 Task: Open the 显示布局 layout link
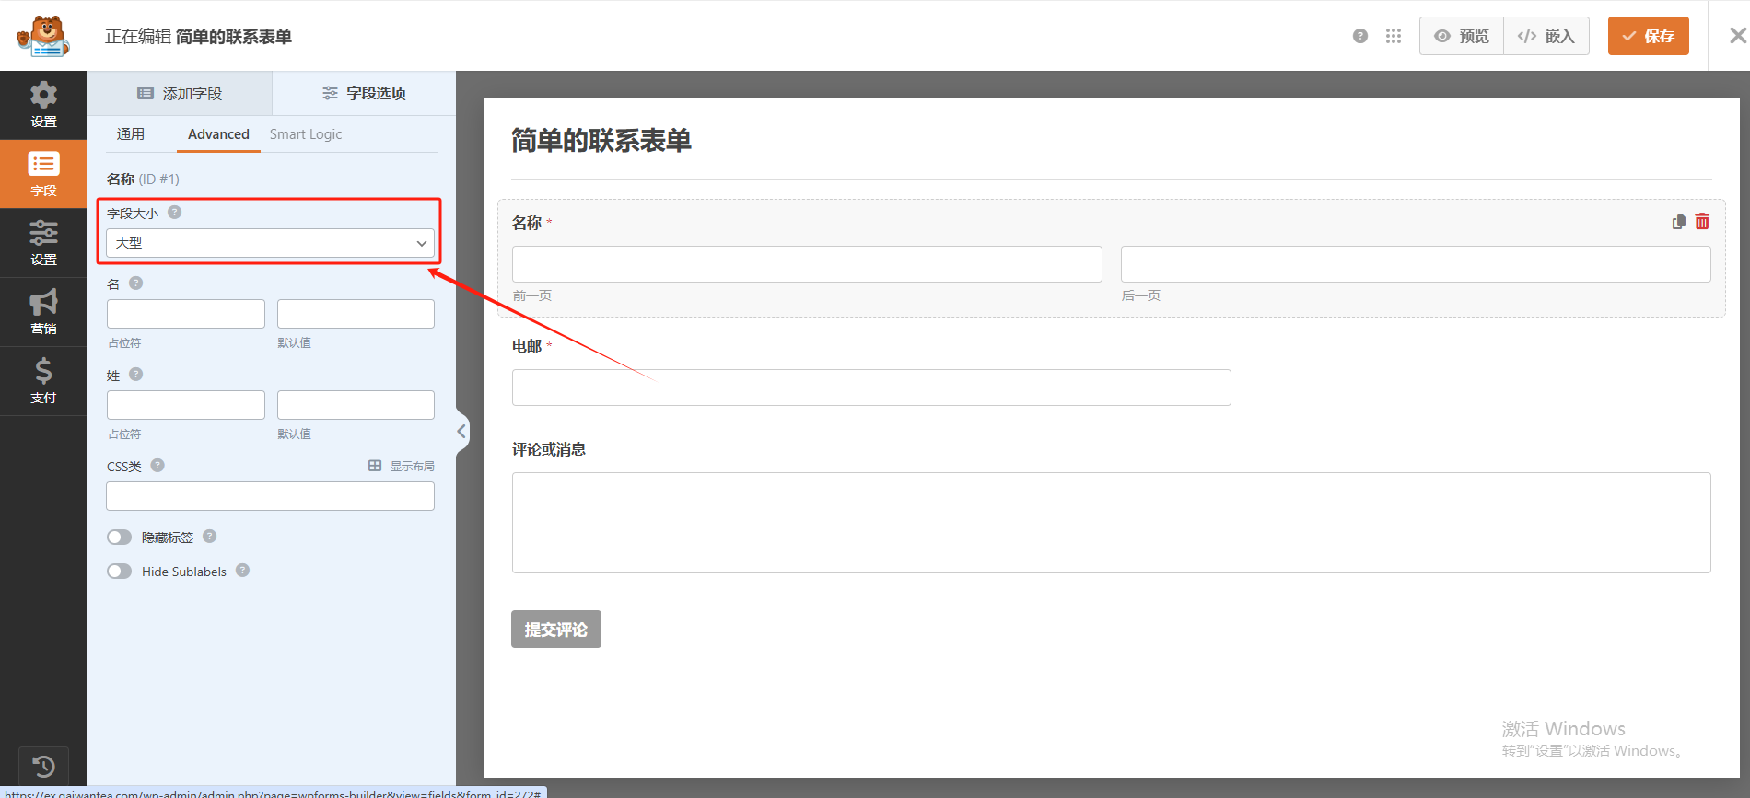(x=402, y=466)
